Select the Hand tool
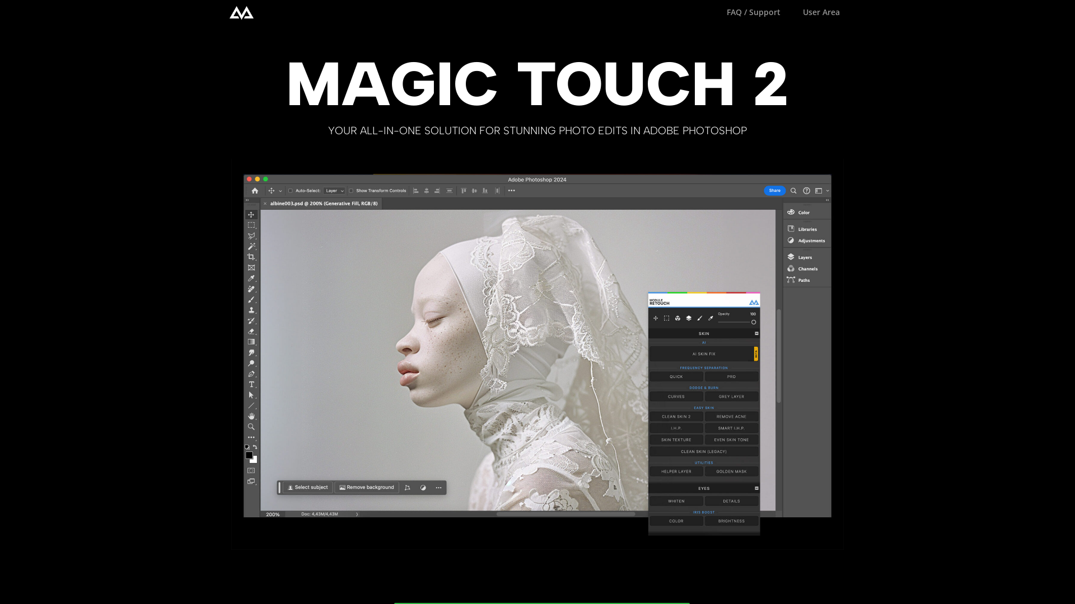1075x604 pixels. (251, 416)
